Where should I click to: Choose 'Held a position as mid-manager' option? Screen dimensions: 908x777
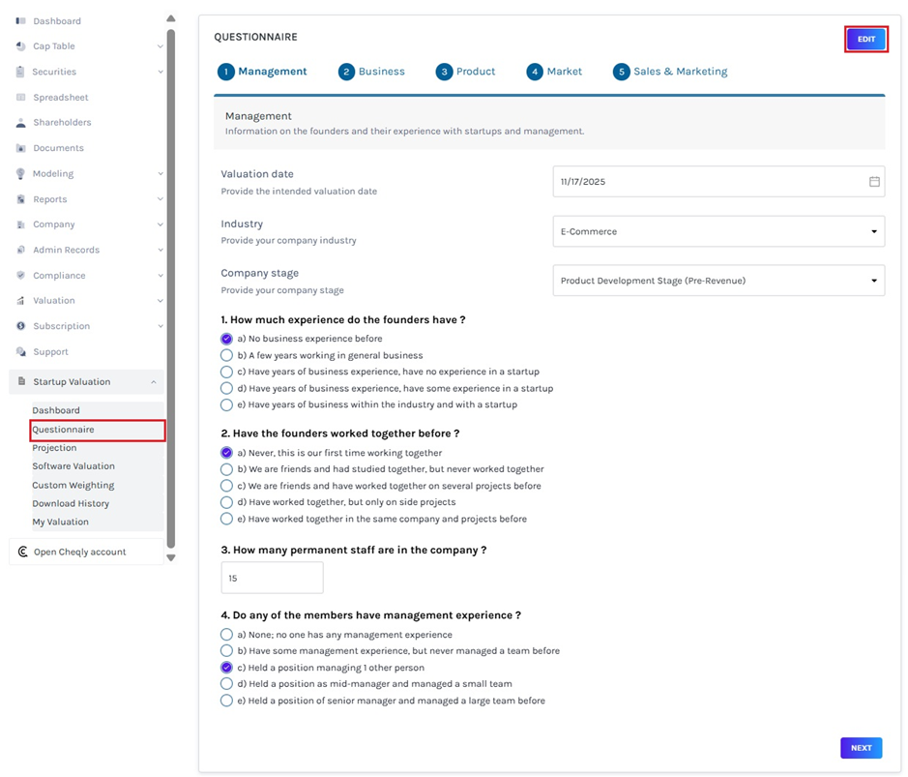226,684
